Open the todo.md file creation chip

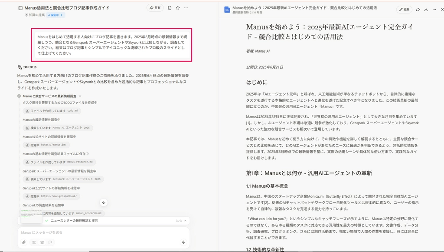pos(52,111)
